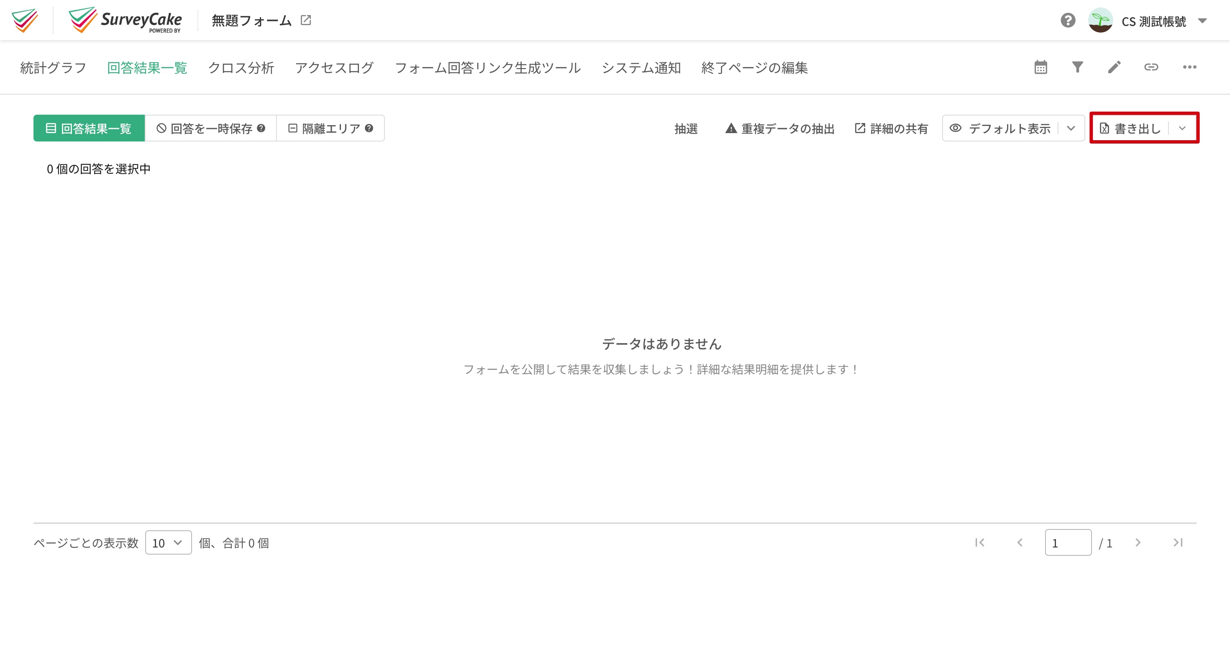
Task: Open the form preview external-link icon beside 無題フォーム
Action: [x=305, y=20]
